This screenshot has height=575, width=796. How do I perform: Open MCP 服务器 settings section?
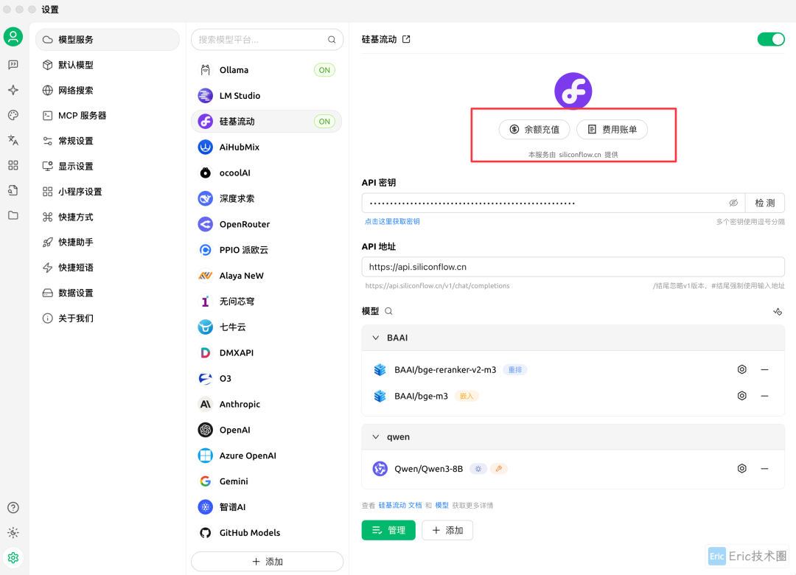tap(107, 115)
